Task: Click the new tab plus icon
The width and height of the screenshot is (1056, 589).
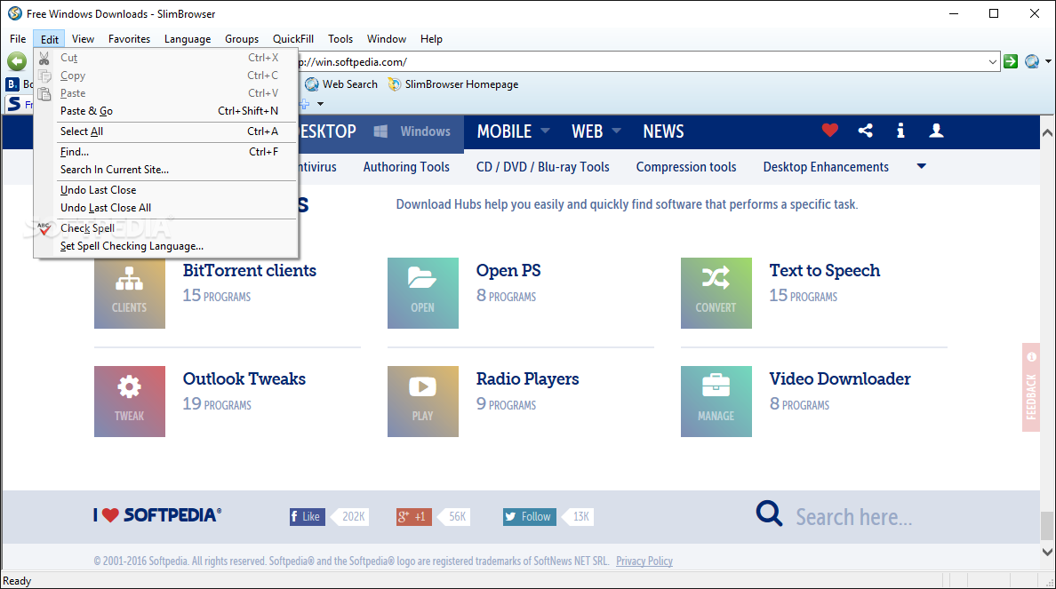Action: (304, 104)
